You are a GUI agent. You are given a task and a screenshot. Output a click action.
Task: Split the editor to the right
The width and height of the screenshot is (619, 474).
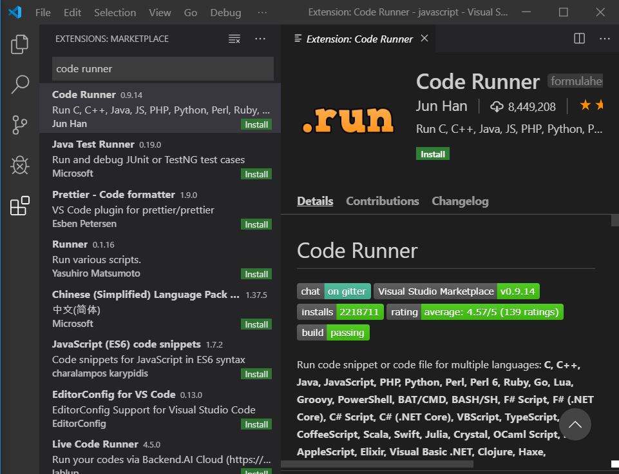579,38
